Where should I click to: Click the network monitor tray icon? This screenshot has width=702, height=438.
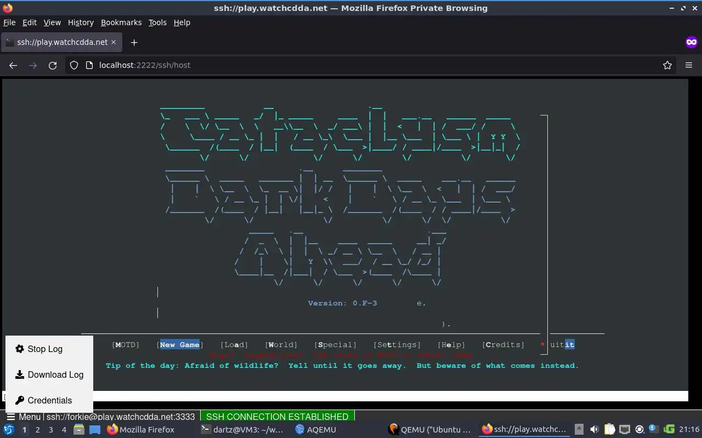[624, 429]
